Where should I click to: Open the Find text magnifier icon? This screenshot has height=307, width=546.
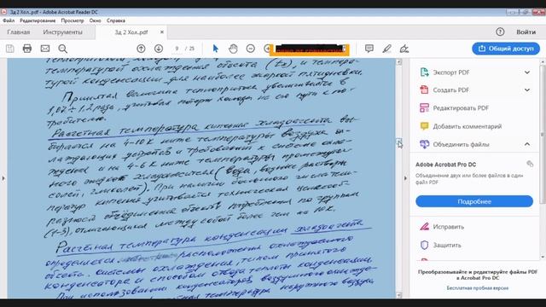pyautogui.click(x=62, y=49)
